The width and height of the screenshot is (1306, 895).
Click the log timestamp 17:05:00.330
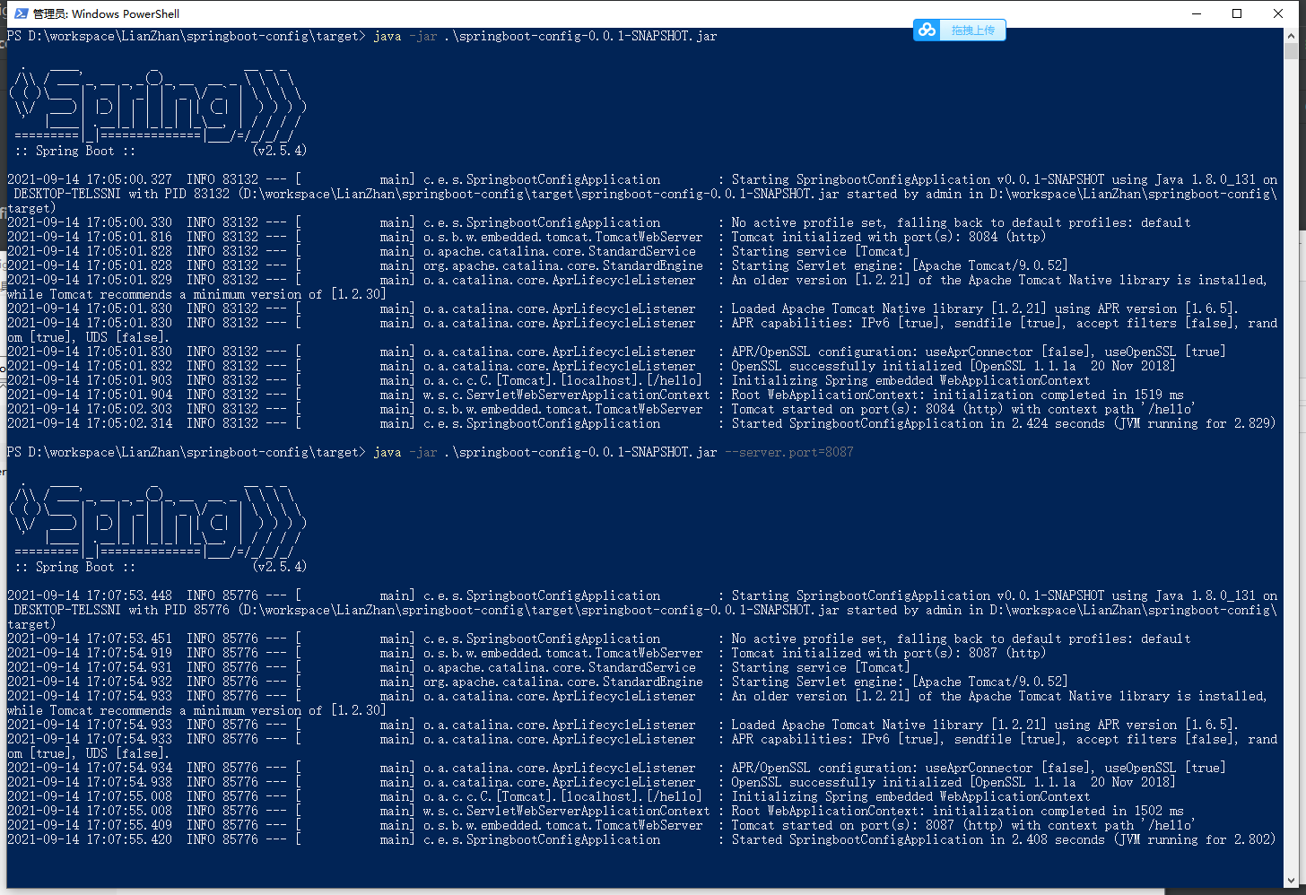pos(129,222)
